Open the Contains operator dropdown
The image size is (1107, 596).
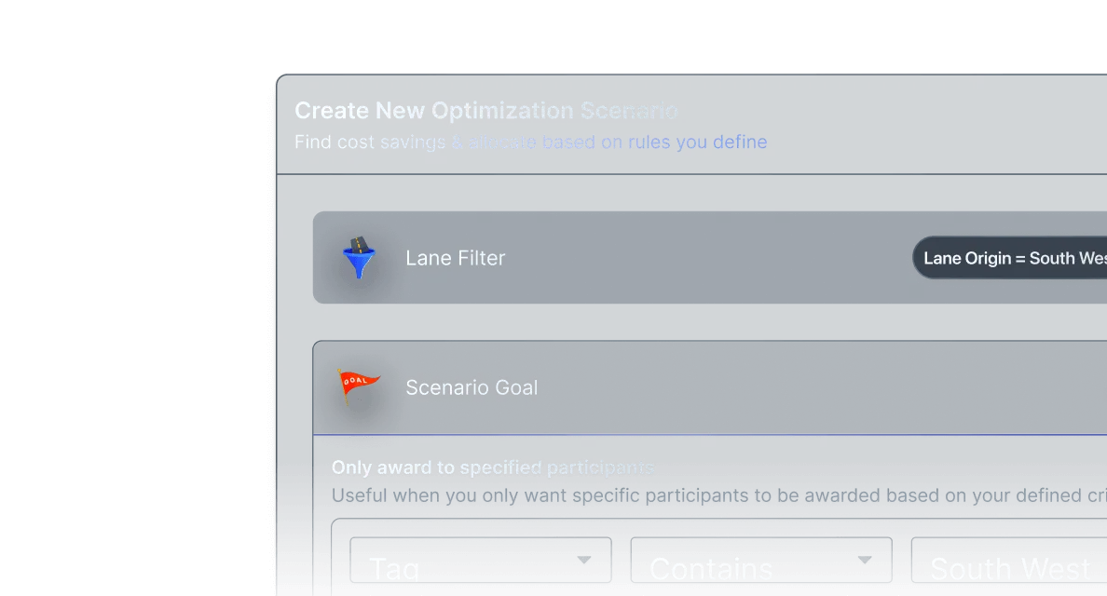761,560
